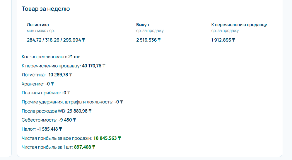
Task: Click the "мин / макс / ср." subtitle
Action: click(x=41, y=30)
